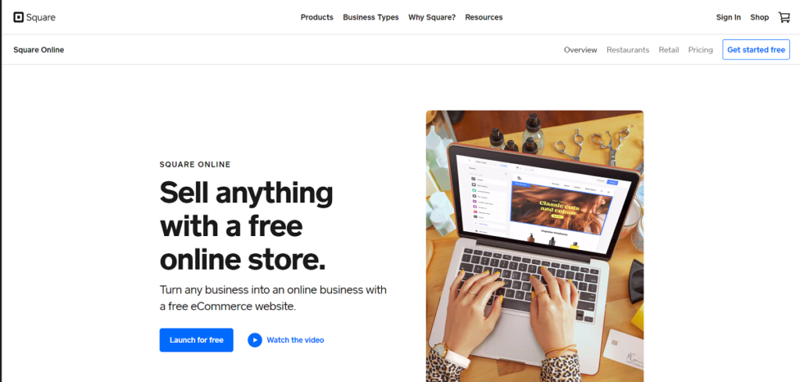Click the Square Online sub-navigation title
The image size is (800, 382).
pos(39,50)
